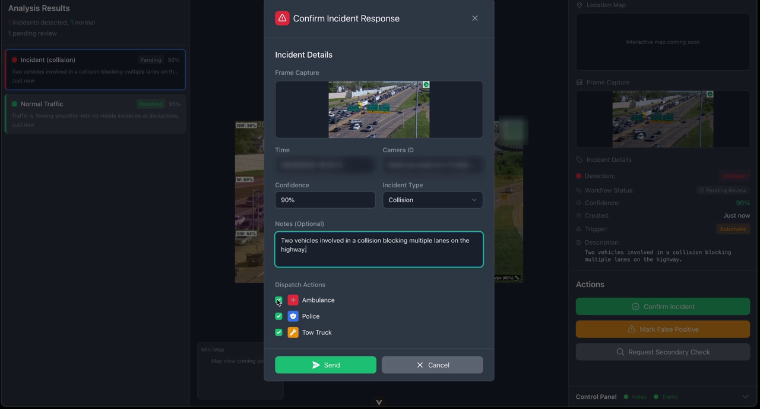Click the Frame Capture thumbnail in the right panel
Image resolution: width=760 pixels, height=409 pixels.
(663, 119)
